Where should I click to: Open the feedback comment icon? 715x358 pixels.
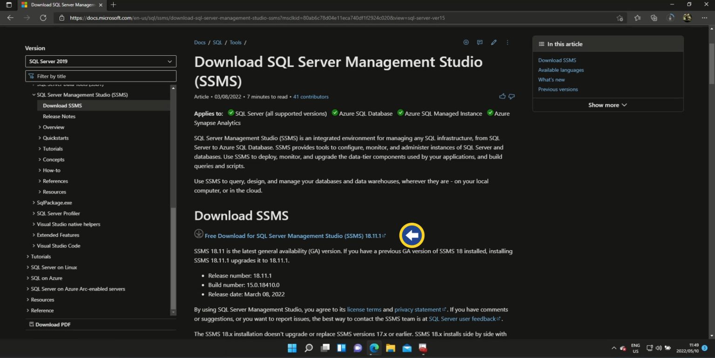tap(479, 42)
